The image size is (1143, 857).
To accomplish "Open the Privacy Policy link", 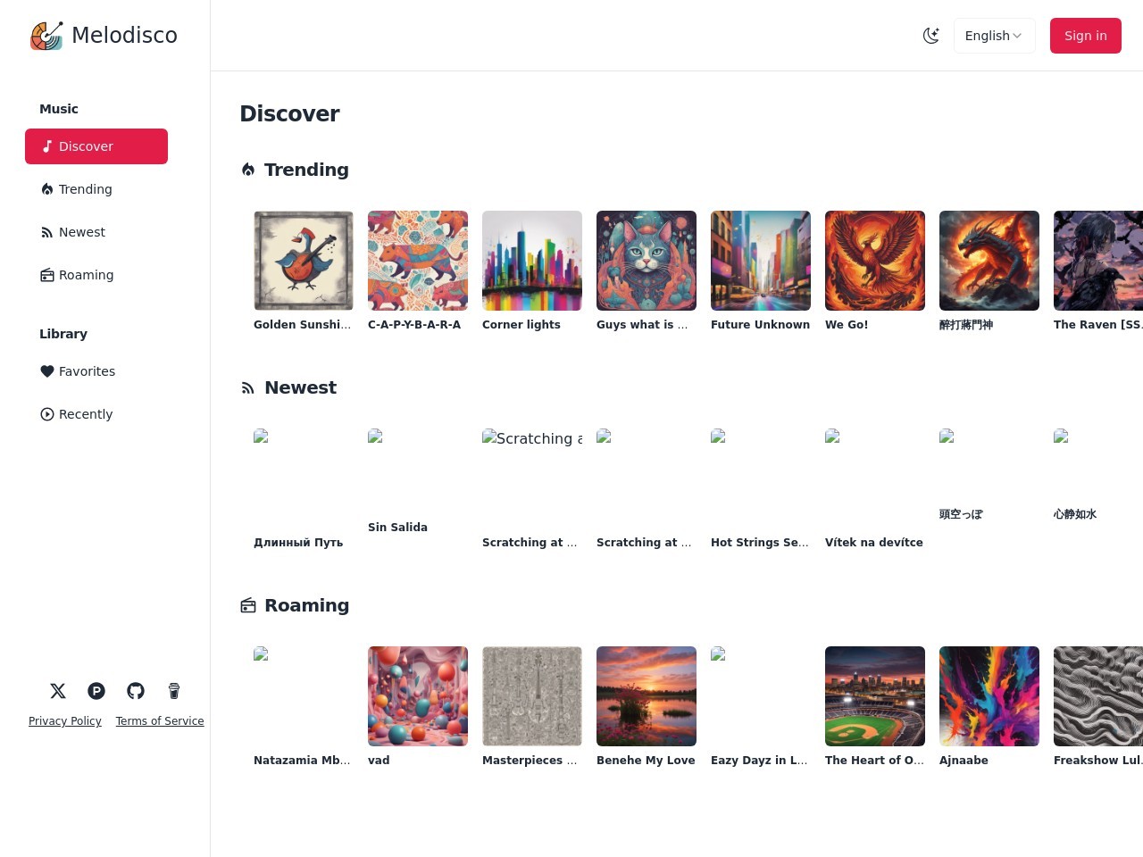I will 65,721.
